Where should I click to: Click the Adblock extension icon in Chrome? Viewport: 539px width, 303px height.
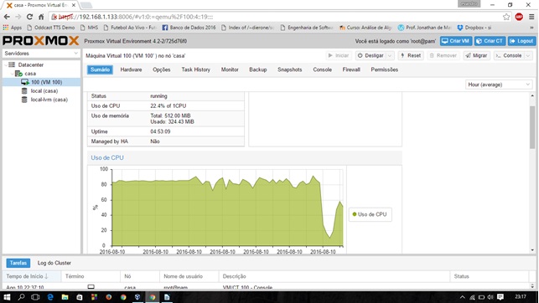click(x=519, y=17)
